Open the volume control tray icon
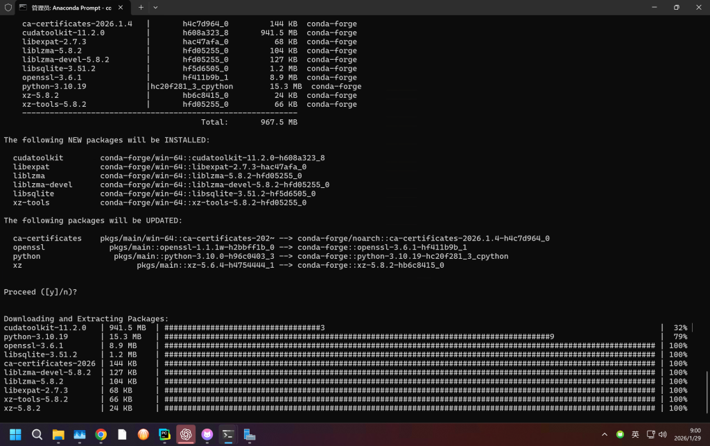 point(662,435)
